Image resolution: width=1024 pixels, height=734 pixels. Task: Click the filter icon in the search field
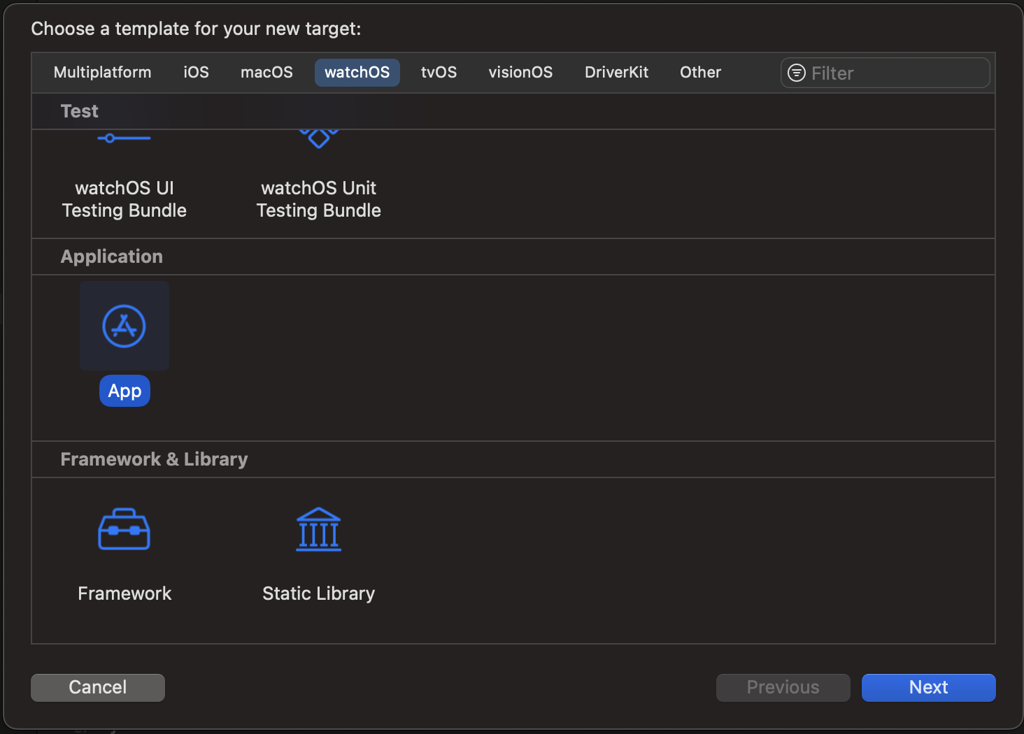(x=797, y=73)
